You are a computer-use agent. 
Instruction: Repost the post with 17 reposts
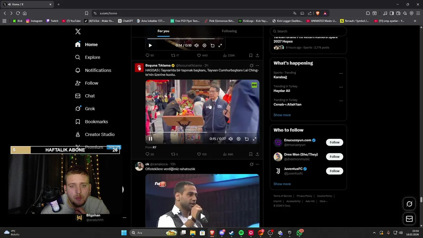175,55
